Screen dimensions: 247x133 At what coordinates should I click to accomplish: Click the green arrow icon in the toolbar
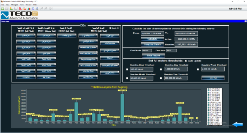pos(2,9)
